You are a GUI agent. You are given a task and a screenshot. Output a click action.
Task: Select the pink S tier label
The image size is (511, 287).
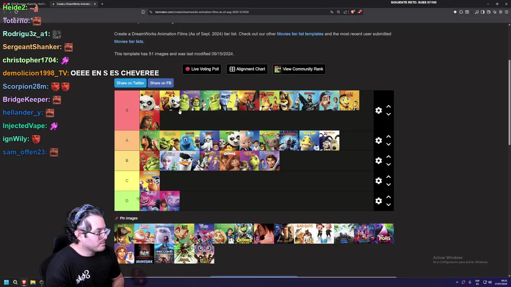coord(127,110)
